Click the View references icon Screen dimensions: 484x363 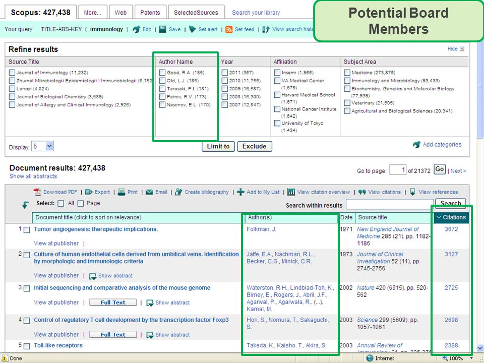(x=412, y=192)
